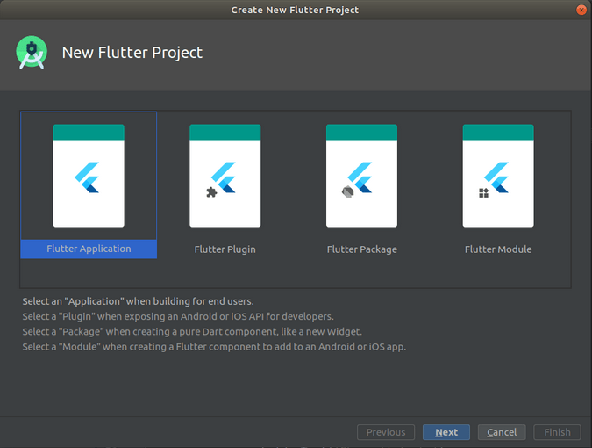The height and width of the screenshot is (448, 592).
Task: Choose the Flutter Plugin label
Action: pyautogui.click(x=225, y=249)
